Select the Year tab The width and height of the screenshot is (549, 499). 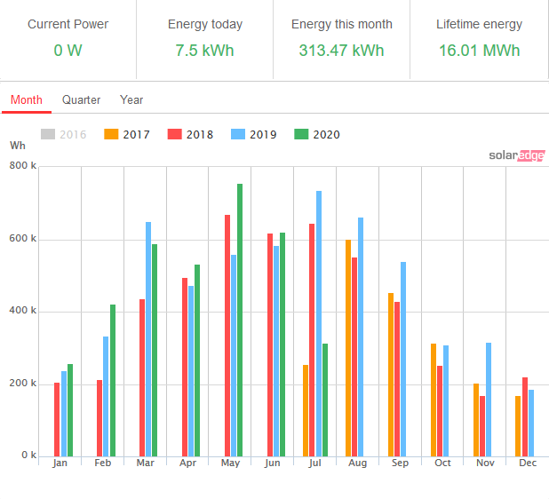click(131, 100)
